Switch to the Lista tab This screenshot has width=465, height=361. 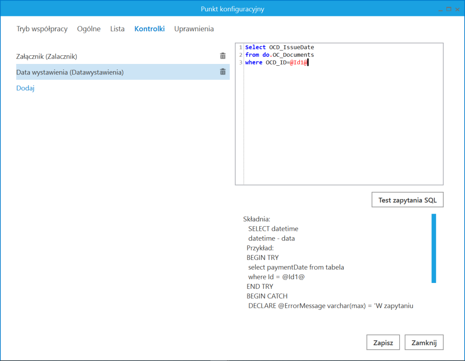click(x=117, y=29)
